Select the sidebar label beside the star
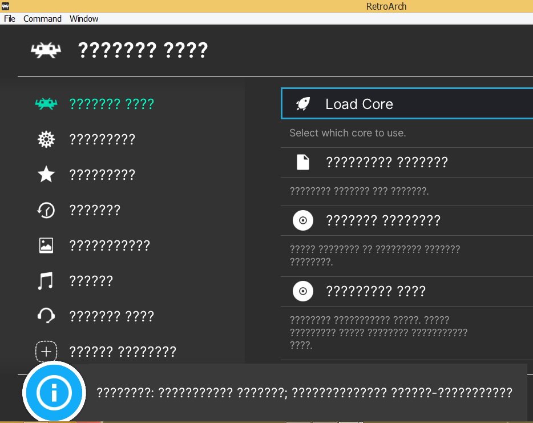This screenshot has width=533, height=423. point(102,175)
